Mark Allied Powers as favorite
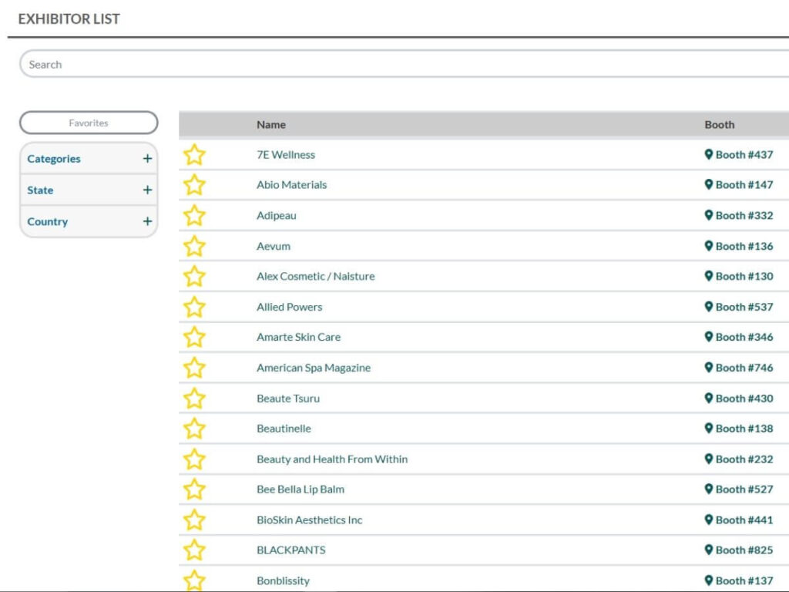Image resolution: width=789 pixels, height=592 pixels. (194, 307)
